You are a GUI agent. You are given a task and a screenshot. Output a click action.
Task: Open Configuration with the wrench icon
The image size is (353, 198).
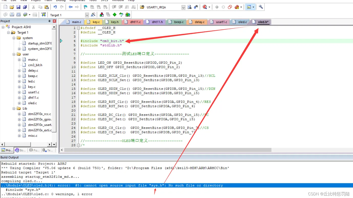coord(261,7)
